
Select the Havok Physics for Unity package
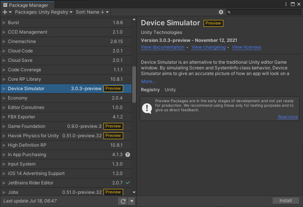click(66, 136)
